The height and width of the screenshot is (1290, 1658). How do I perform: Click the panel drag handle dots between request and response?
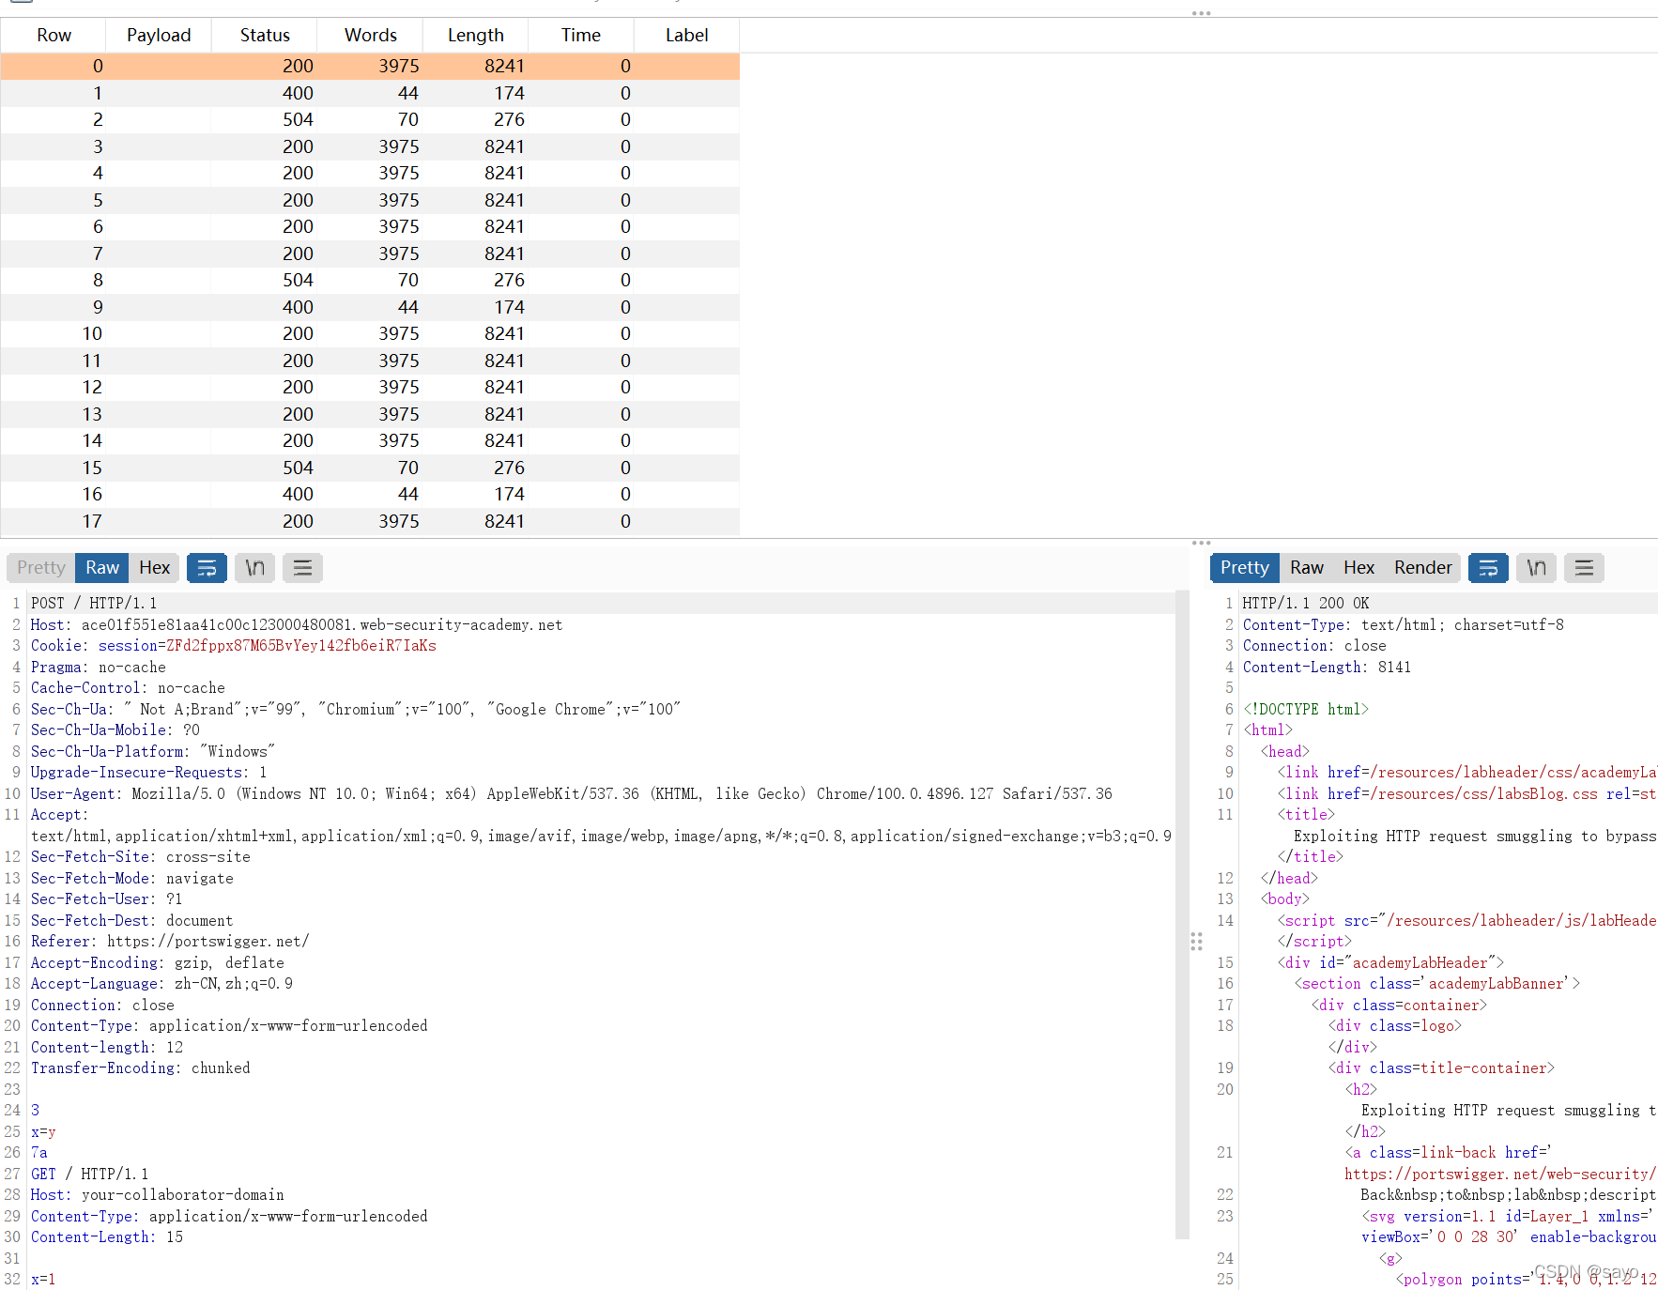click(1196, 942)
